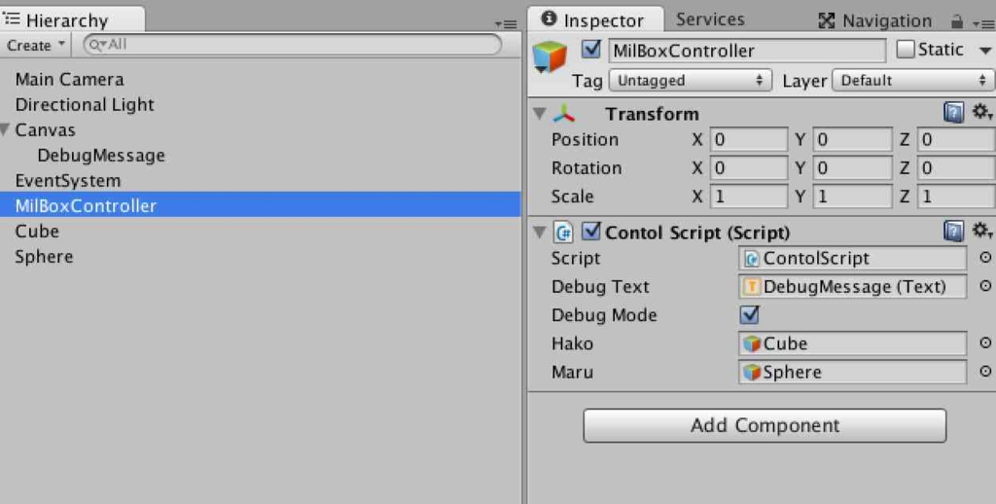Select Sphere in Hierarchy

click(44, 257)
